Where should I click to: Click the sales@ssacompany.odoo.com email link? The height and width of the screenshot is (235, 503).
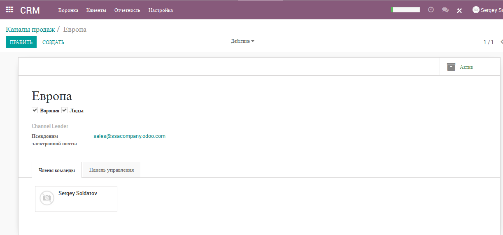129,136
